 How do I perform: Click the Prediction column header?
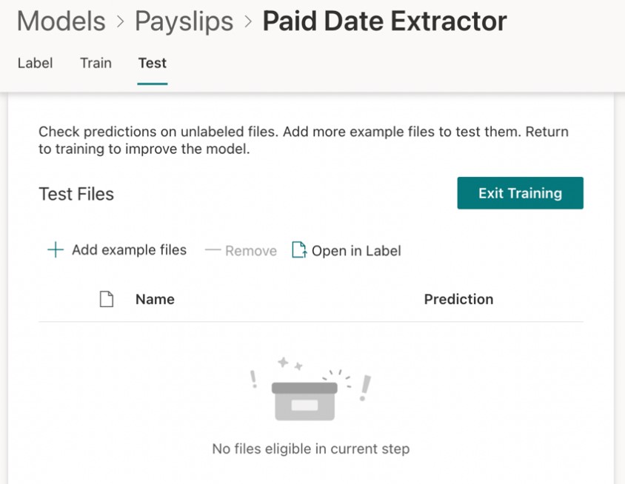click(458, 299)
